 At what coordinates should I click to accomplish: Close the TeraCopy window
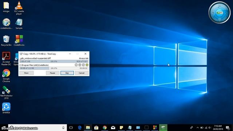pyautogui.click(x=85, y=54)
